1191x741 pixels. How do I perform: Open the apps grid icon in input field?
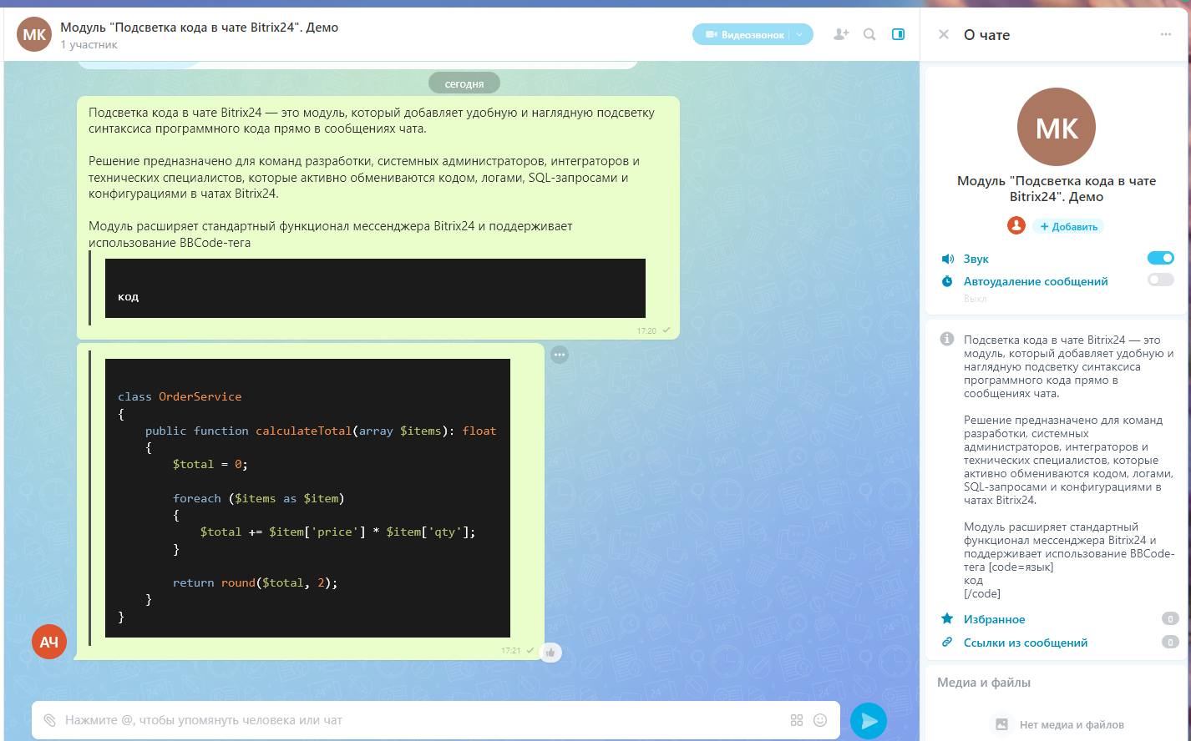coord(797,718)
